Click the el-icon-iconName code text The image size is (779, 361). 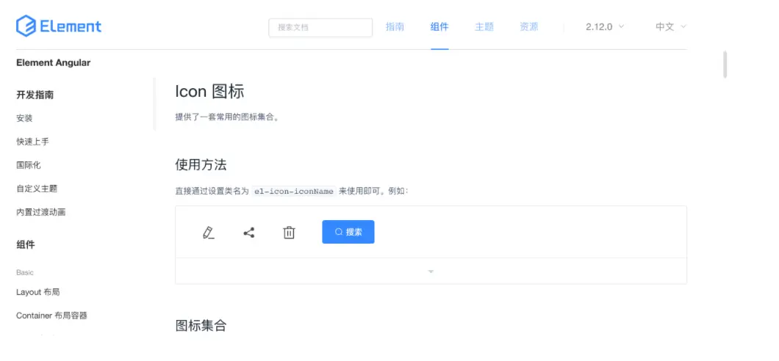(x=294, y=191)
